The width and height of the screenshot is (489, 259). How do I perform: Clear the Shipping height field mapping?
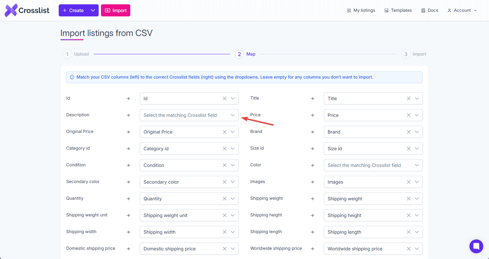coord(408,215)
